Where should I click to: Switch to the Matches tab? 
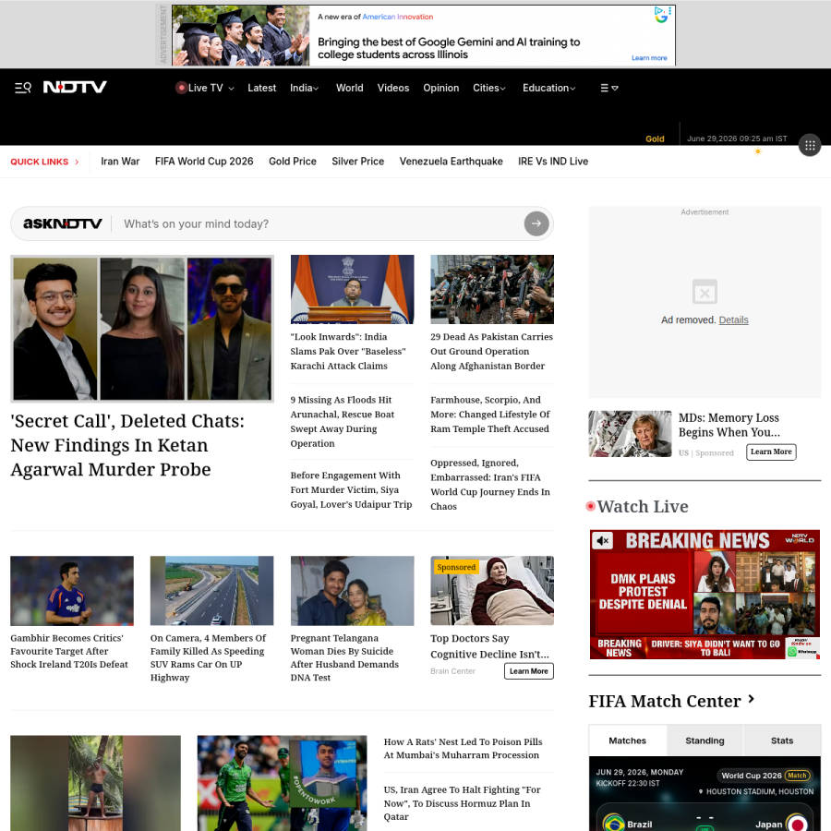pos(628,741)
